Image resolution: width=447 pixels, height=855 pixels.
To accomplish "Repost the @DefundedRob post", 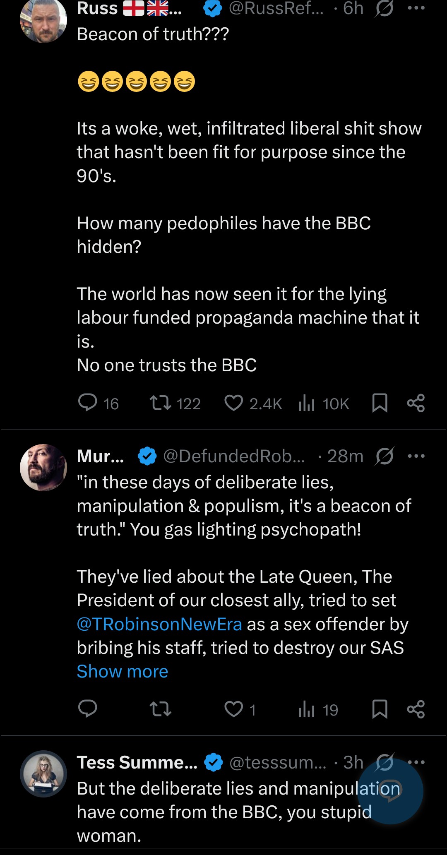I will pyautogui.click(x=160, y=709).
